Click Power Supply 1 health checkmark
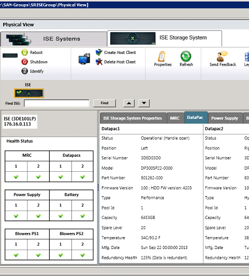This screenshot has width=249, height=276. (x=16, y=216)
